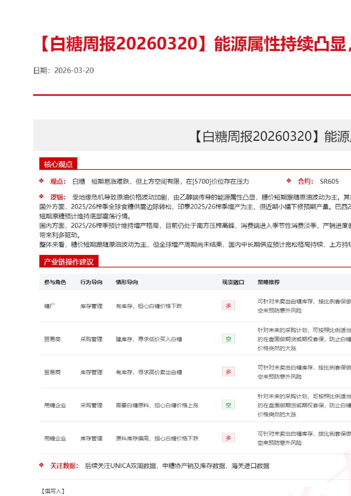This screenshot has width=351, height=496.
Task: Click the 现货敞口 column header
Action: point(233,282)
